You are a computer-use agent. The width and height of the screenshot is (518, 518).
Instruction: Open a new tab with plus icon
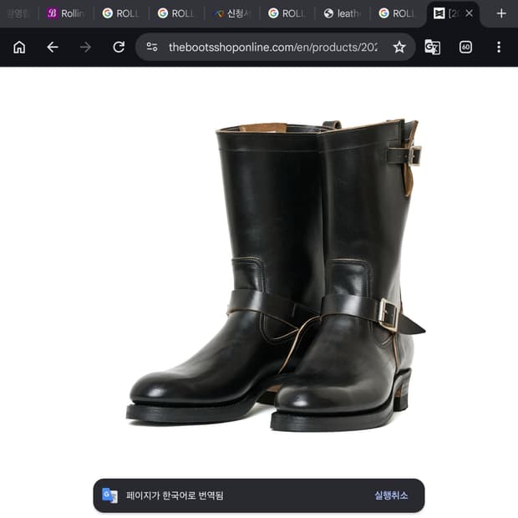tap(501, 13)
